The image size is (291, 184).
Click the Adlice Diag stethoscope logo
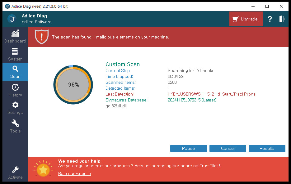point(12,19)
